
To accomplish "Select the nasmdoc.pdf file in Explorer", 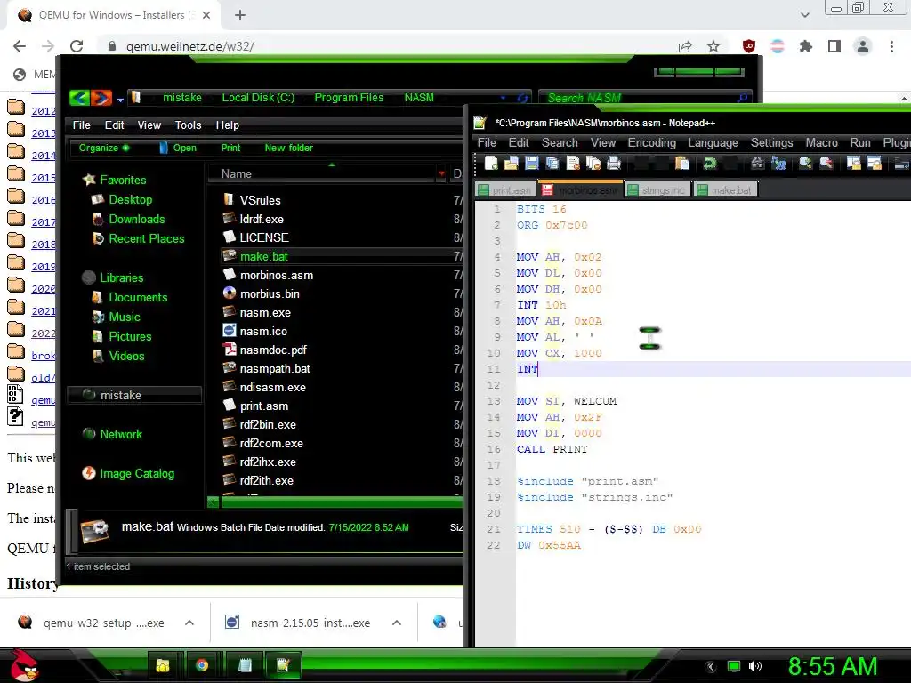I will tap(273, 350).
